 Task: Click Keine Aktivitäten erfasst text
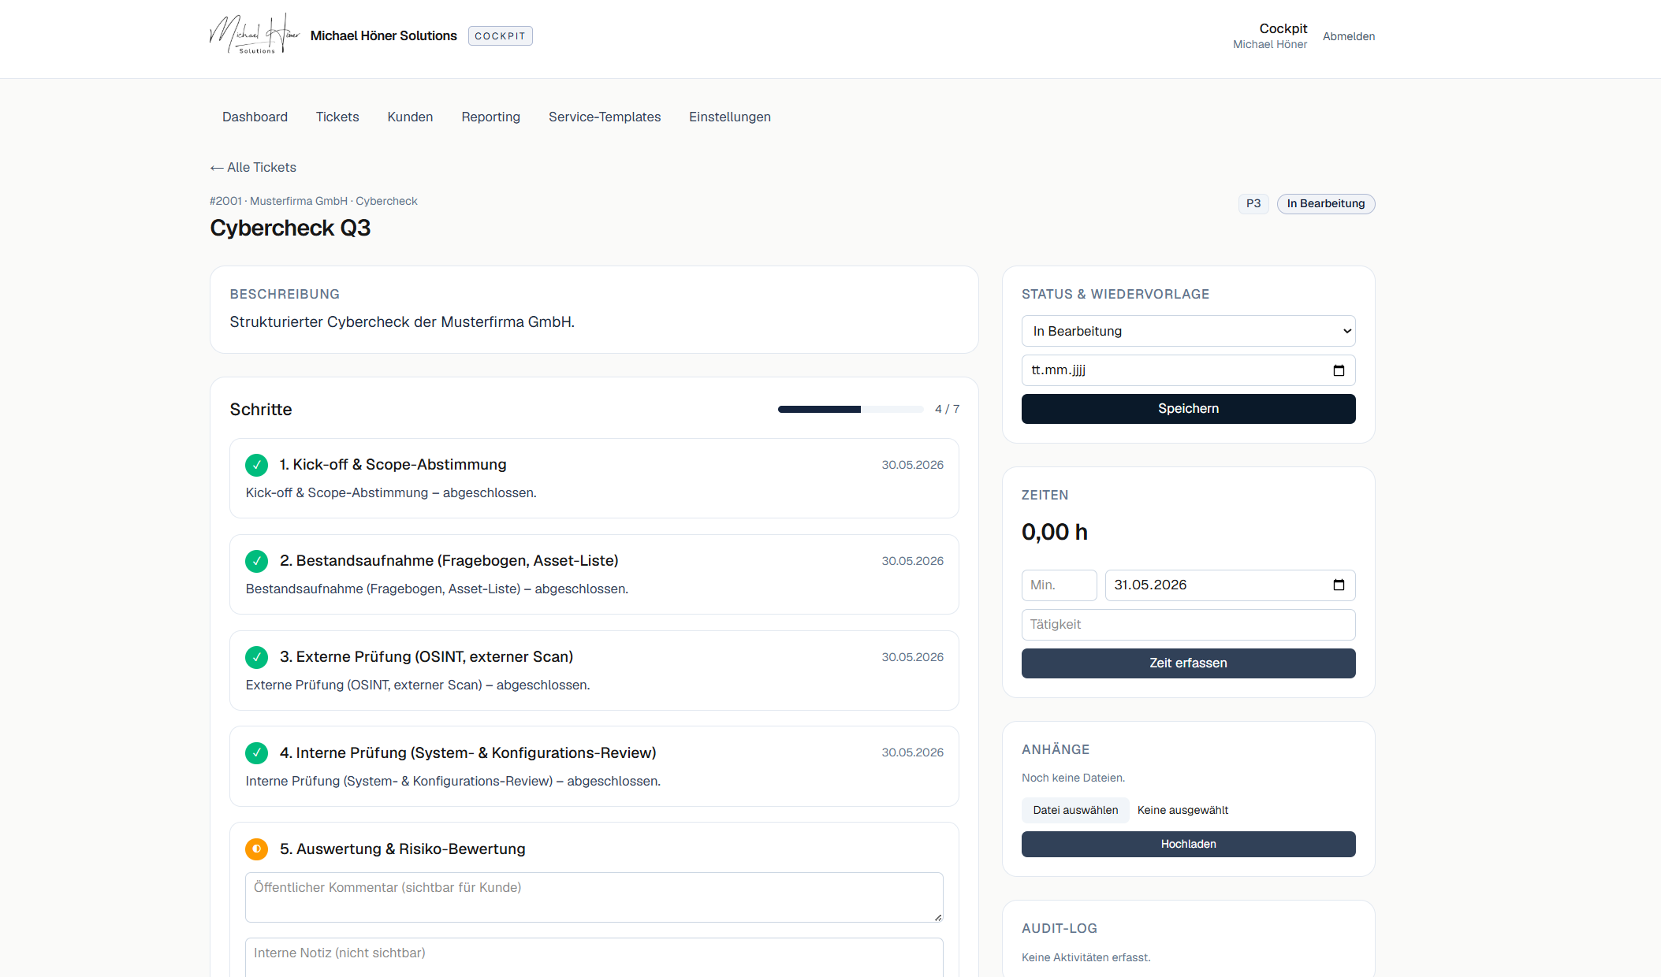coord(1086,957)
